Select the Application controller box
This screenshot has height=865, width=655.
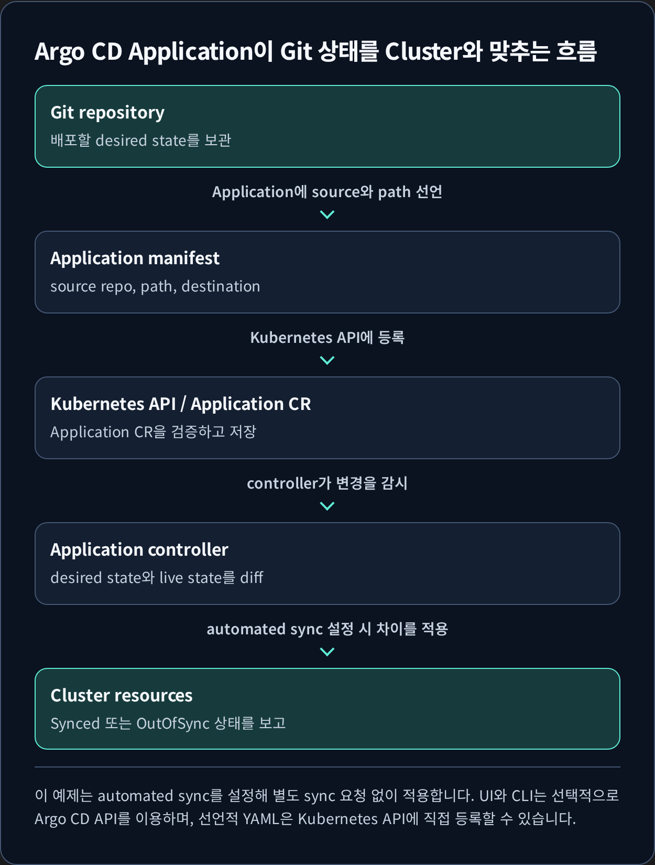coord(327,564)
